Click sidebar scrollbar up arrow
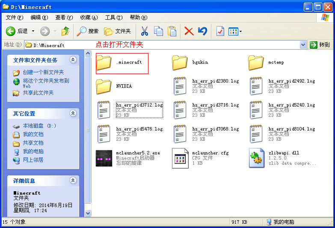 click(88, 53)
